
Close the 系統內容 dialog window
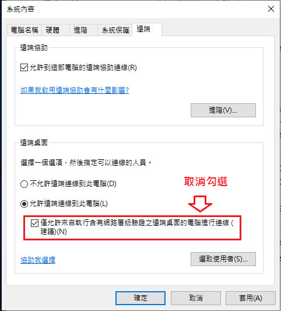pos(271,9)
